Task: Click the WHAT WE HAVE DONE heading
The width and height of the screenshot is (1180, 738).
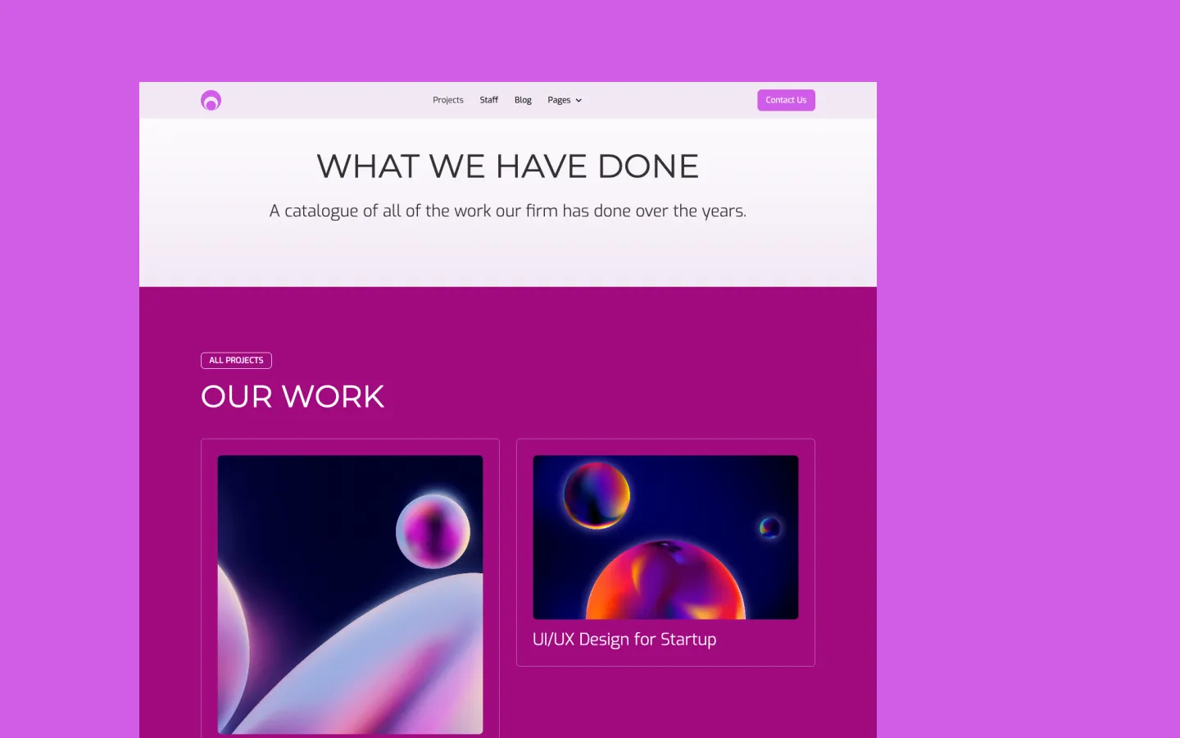Action: pyautogui.click(x=508, y=166)
